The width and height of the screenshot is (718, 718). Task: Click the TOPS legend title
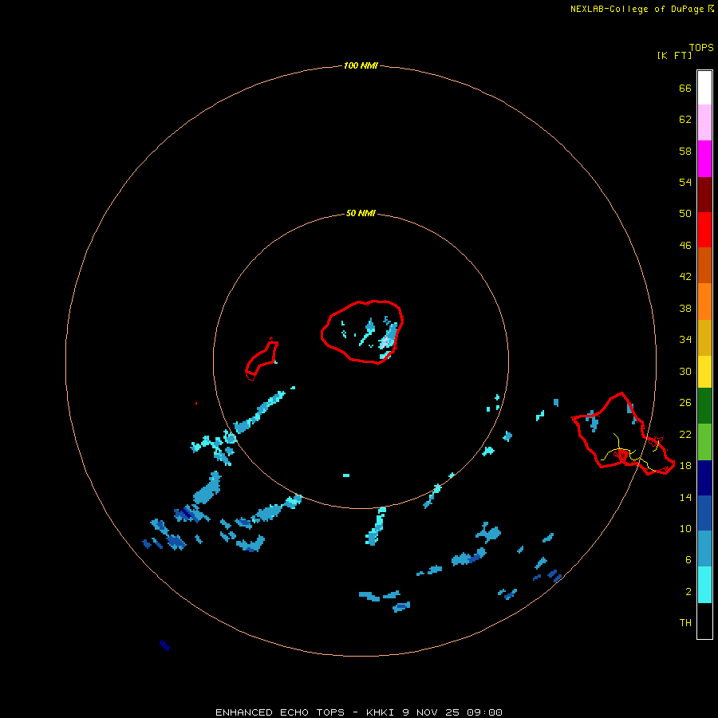coord(701,48)
